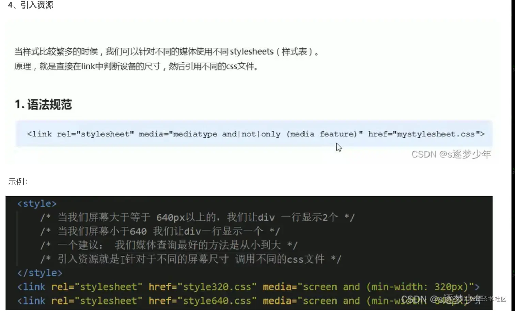This screenshot has height=311, width=515.
Task: Click the style320.css link line
Action: click(248, 287)
